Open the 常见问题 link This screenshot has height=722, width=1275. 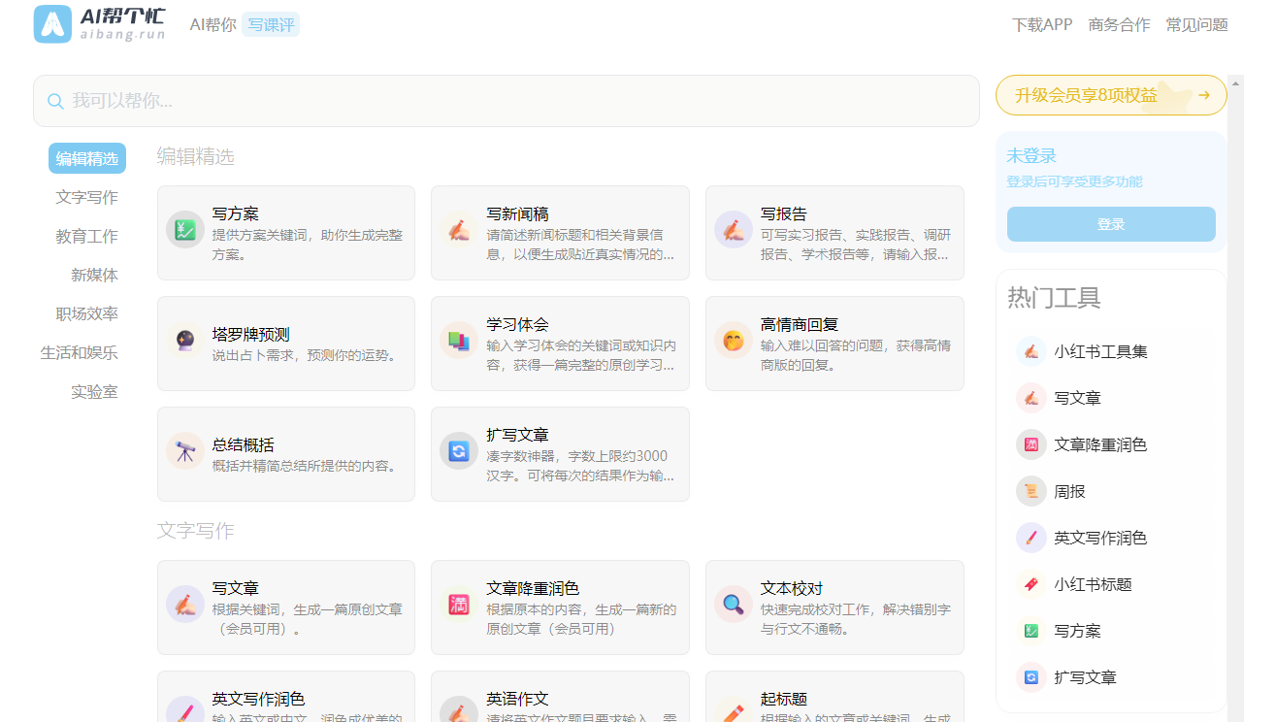pyautogui.click(x=1197, y=24)
